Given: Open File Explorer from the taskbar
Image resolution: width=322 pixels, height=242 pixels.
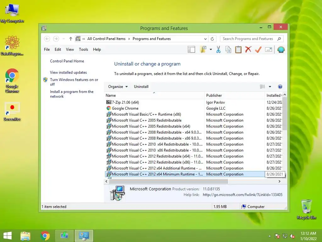Looking at the screenshot, I should (x=25, y=236).
